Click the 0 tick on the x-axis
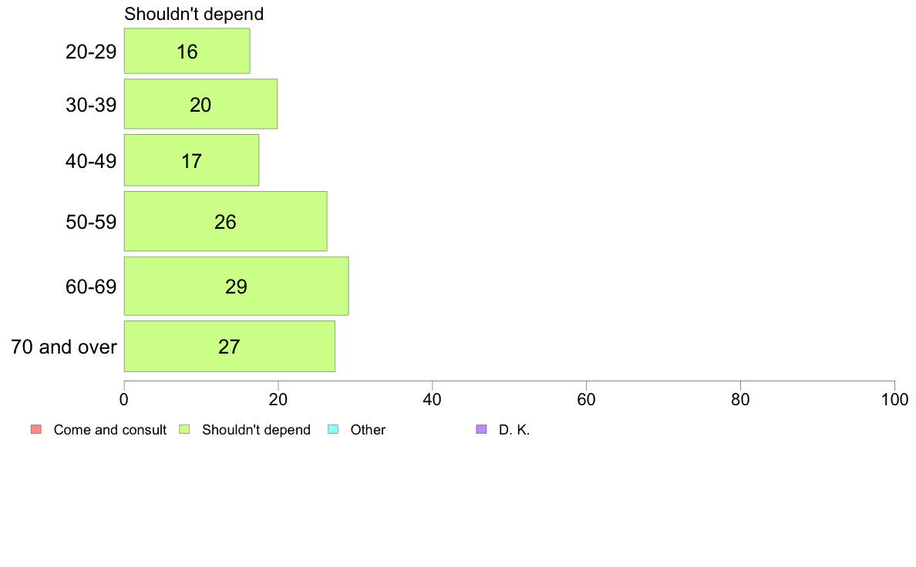The height and width of the screenshot is (567, 916). 124,399
